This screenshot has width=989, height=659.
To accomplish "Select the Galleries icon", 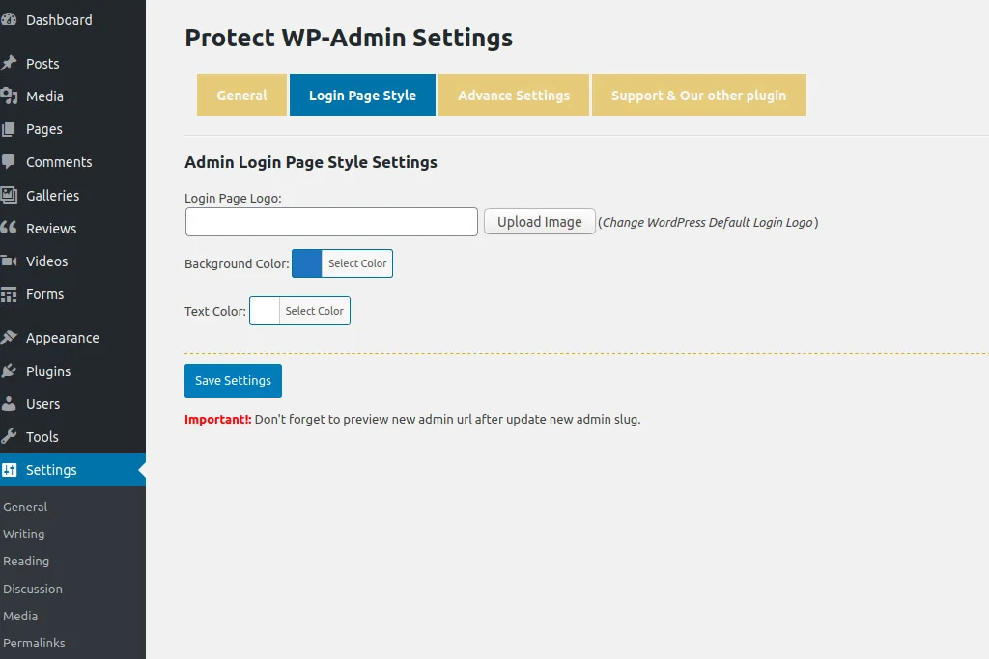I will [14, 195].
